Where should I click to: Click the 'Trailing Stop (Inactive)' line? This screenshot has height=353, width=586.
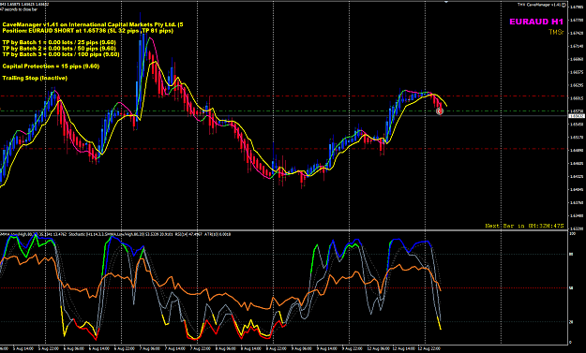pos(35,79)
